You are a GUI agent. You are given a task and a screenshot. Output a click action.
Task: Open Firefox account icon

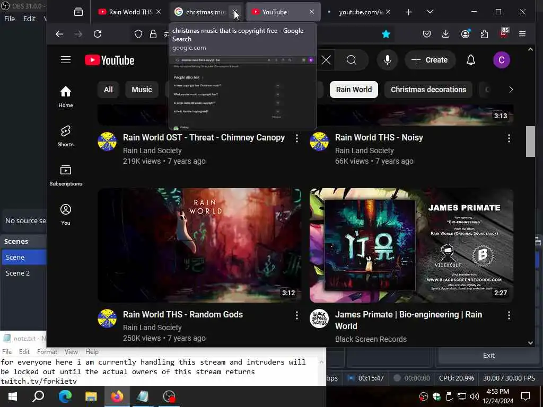point(465,34)
